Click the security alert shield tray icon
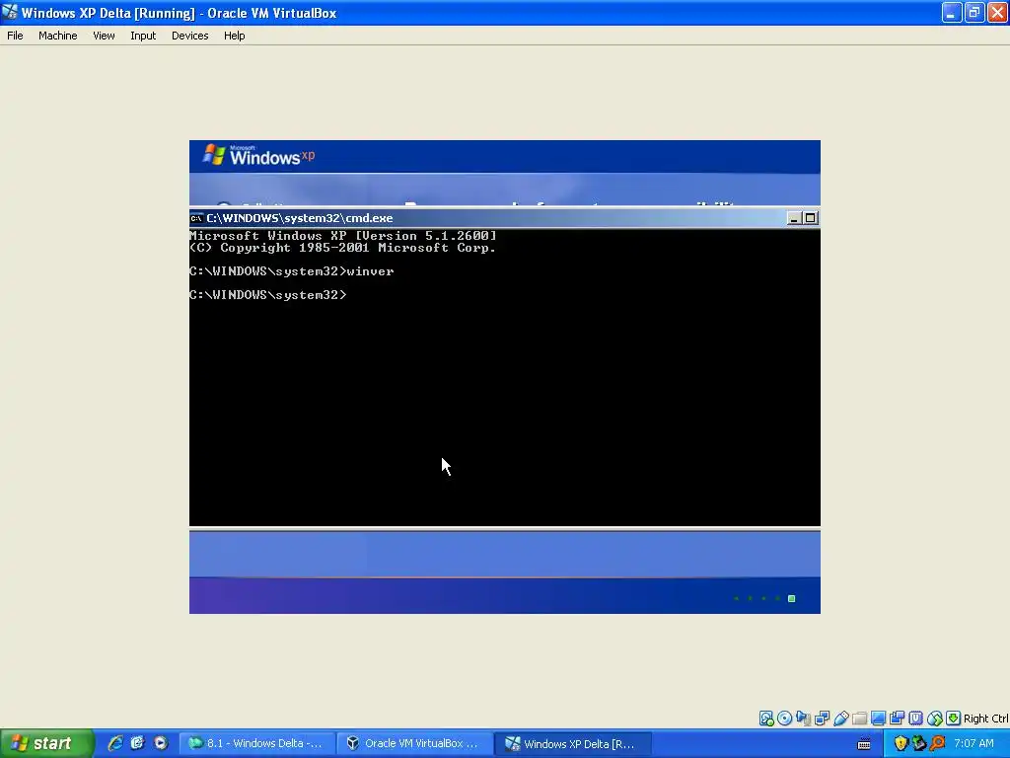This screenshot has height=758, width=1010. click(x=901, y=743)
